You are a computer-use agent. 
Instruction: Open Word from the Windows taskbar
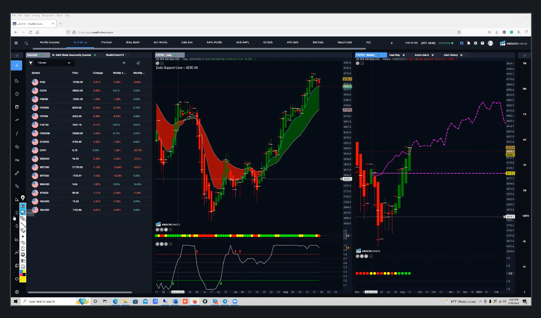(175, 301)
